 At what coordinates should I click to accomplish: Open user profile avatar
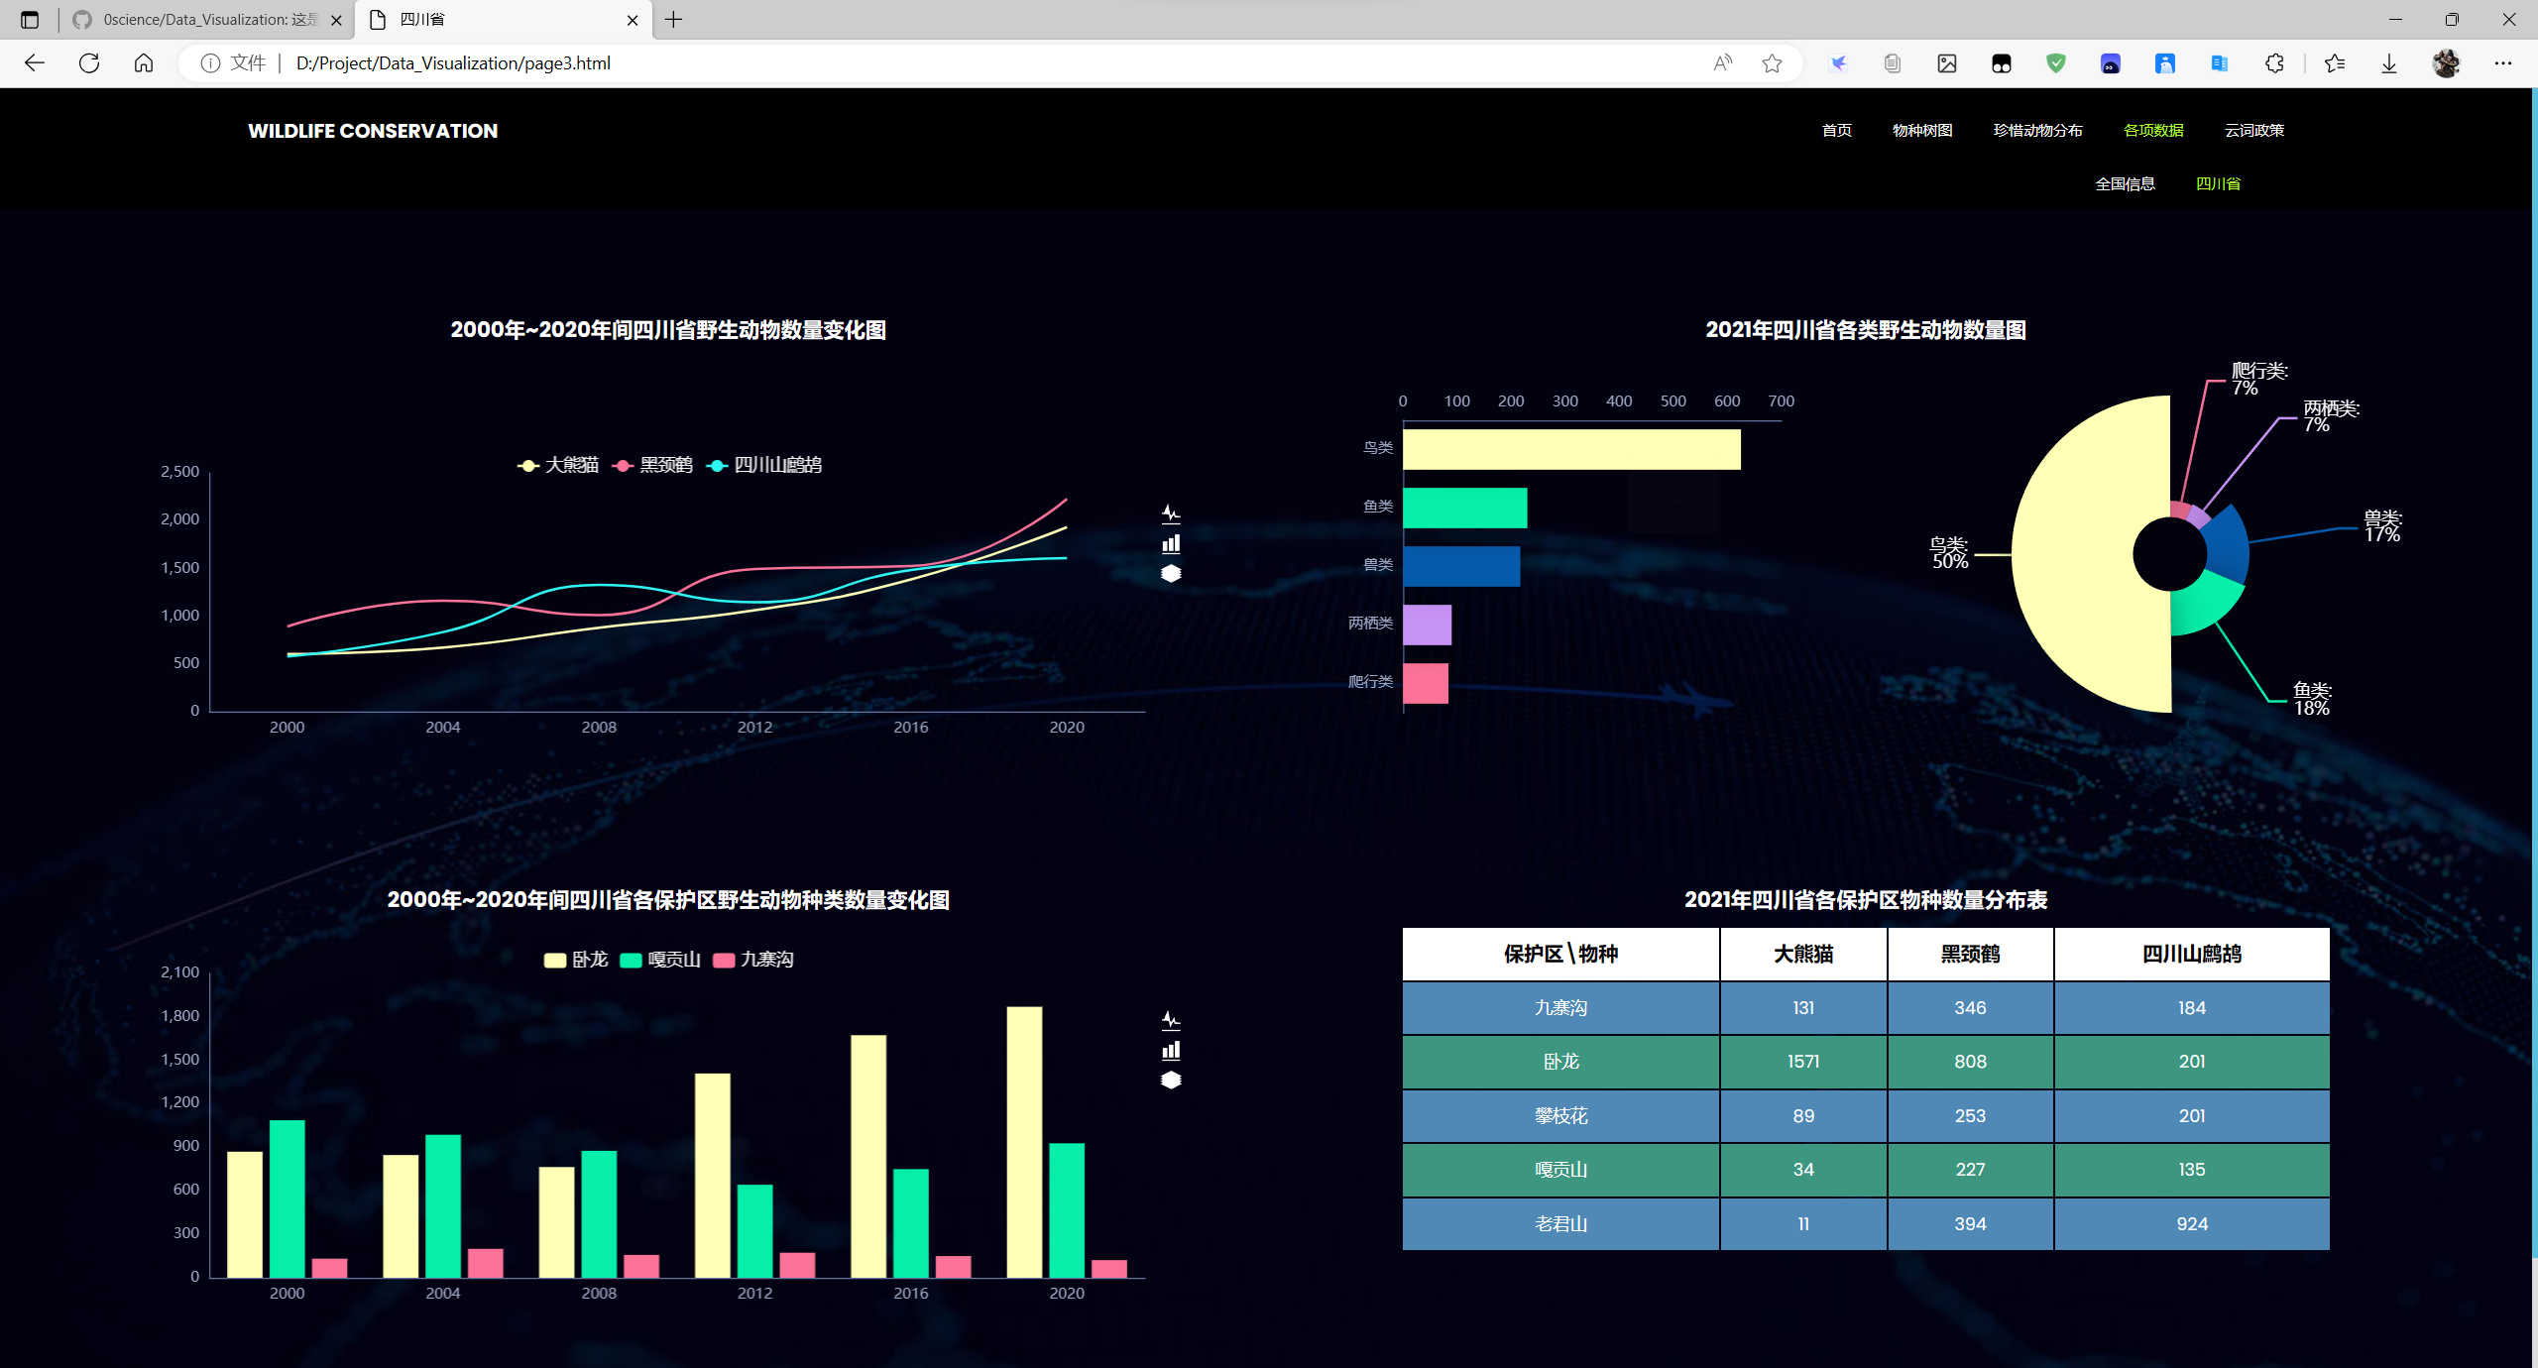coord(2446,63)
